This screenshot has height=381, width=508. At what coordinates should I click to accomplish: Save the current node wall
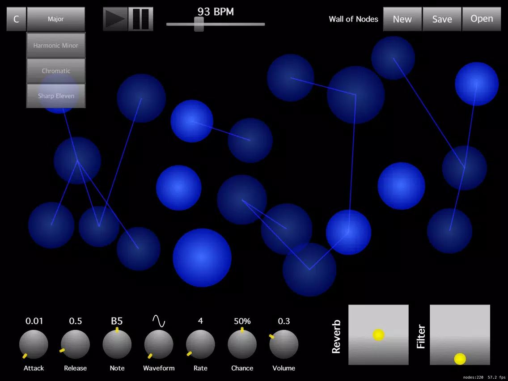coord(442,19)
